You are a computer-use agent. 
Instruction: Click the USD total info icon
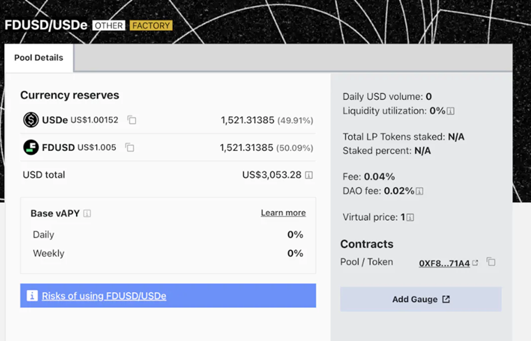point(309,175)
